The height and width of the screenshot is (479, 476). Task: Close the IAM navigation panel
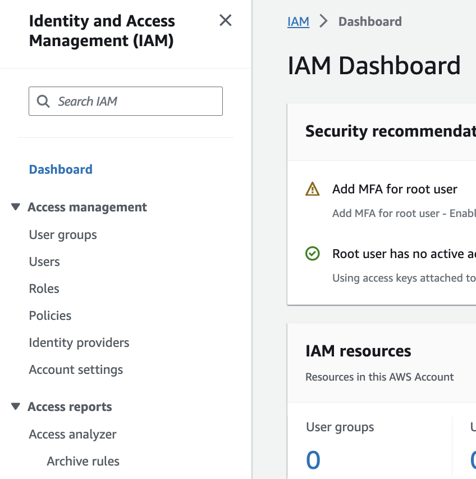click(x=225, y=20)
